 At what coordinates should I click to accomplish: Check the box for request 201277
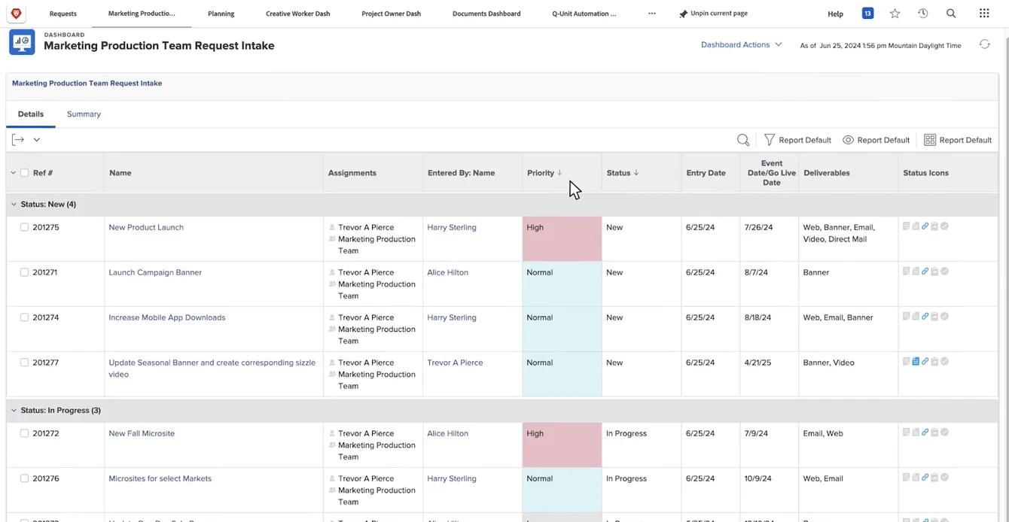coord(24,363)
